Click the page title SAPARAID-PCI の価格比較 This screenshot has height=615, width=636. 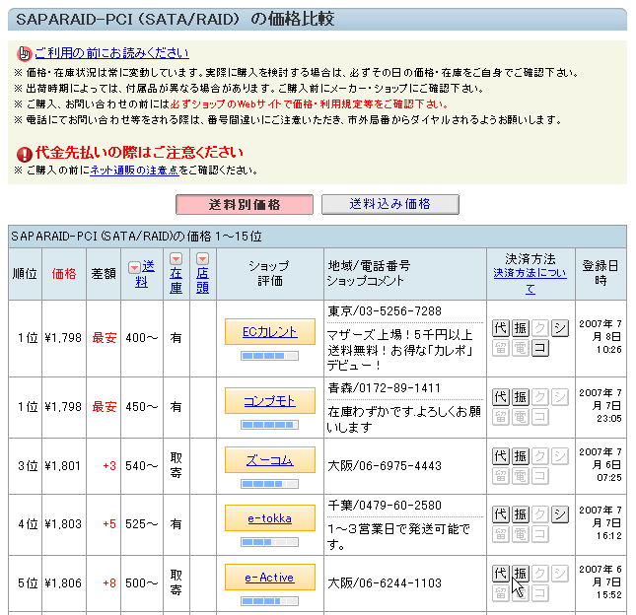[176, 19]
